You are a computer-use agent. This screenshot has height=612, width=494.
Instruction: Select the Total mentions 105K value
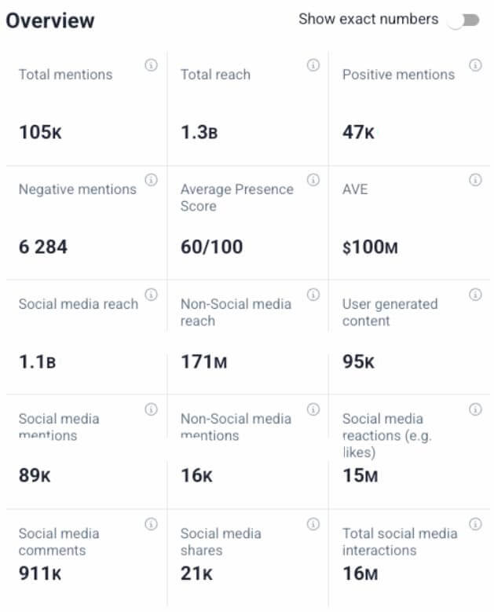[x=40, y=132]
